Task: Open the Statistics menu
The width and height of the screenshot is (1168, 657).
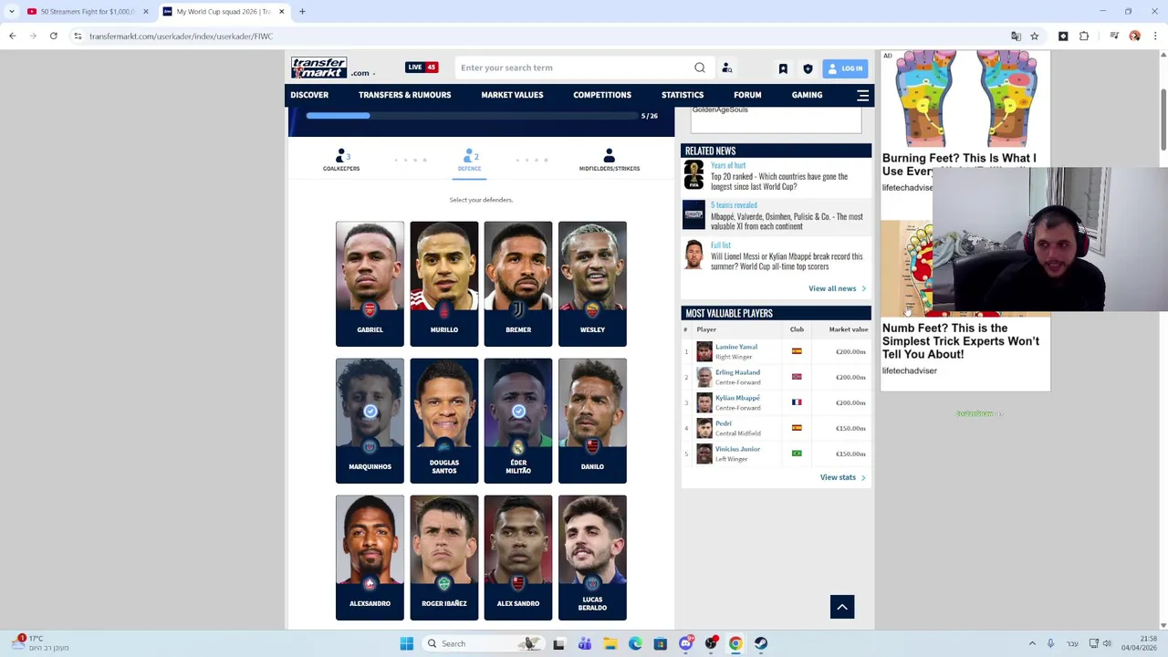Action: (683, 95)
